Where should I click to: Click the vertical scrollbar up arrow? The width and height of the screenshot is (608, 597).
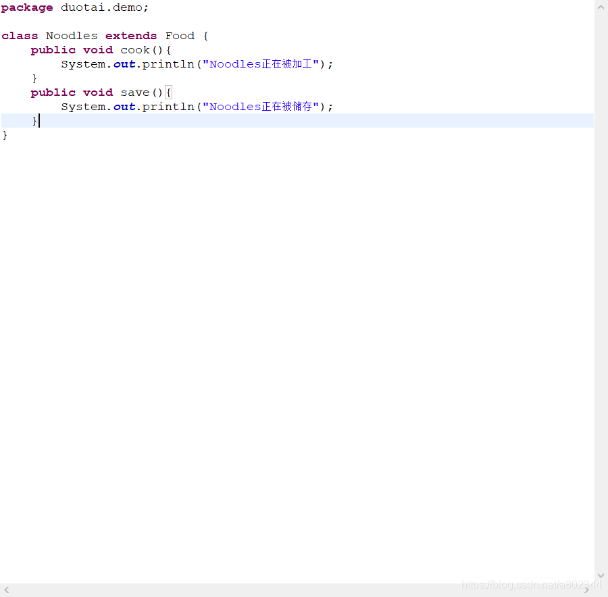coord(601,7)
